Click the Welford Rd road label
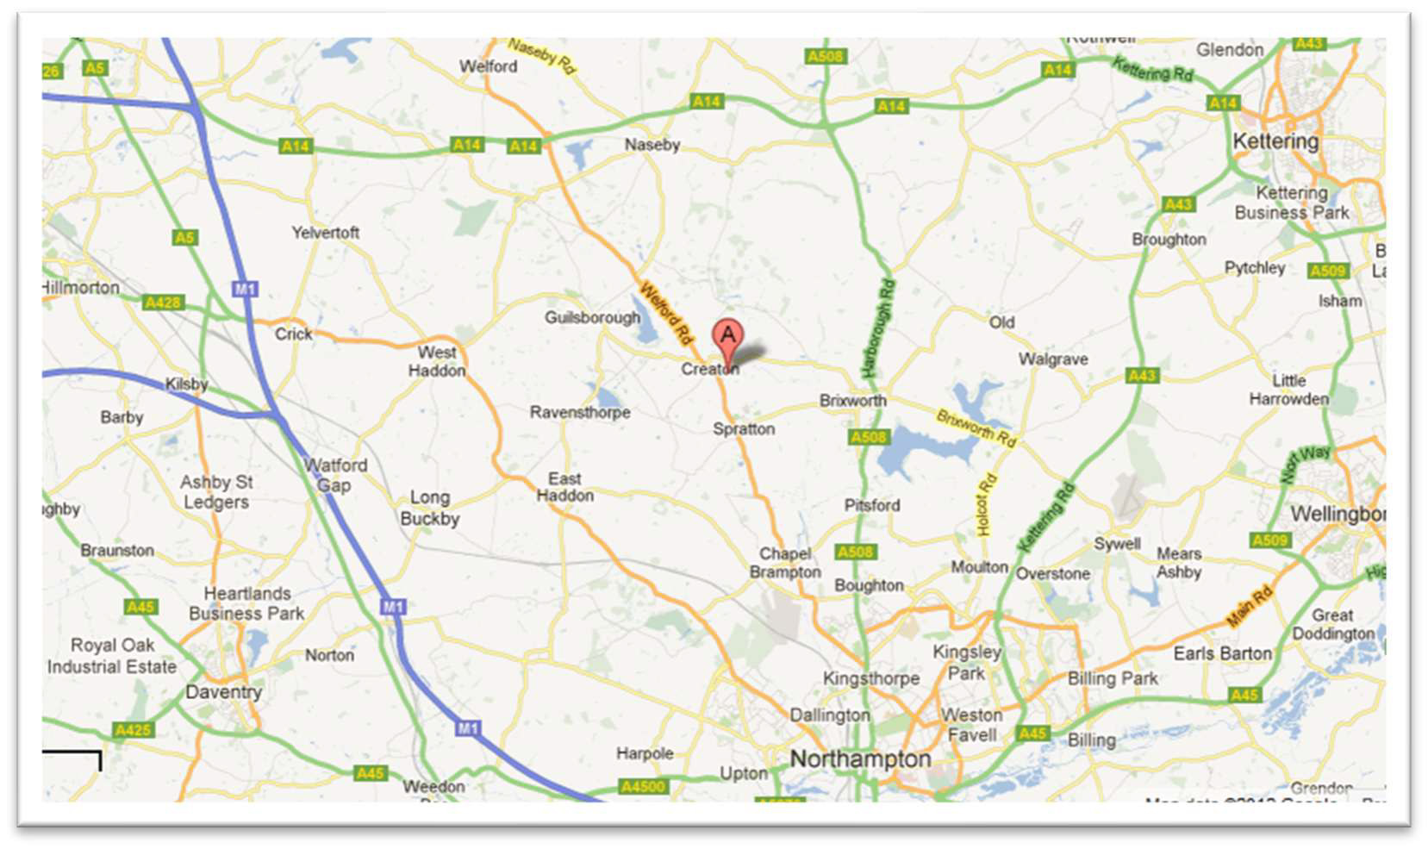The image size is (1428, 849). pyautogui.click(x=666, y=312)
